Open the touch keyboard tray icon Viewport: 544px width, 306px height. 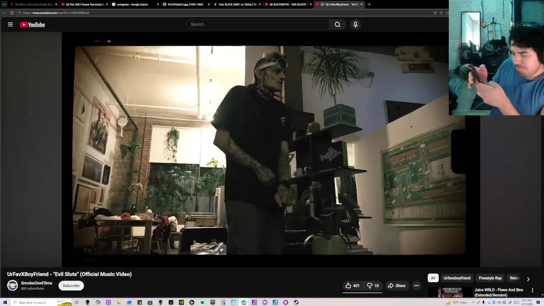[517, 303]
